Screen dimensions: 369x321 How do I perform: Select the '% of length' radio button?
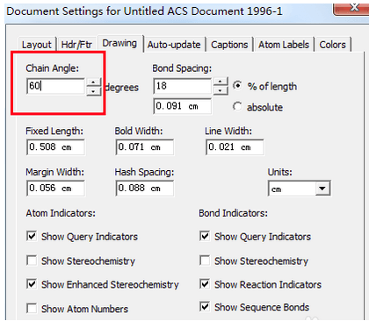coord(237,86)
